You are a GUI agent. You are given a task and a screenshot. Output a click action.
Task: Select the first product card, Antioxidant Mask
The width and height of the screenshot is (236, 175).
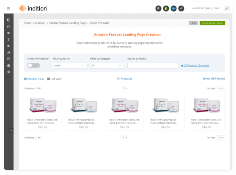click(42, 111)
